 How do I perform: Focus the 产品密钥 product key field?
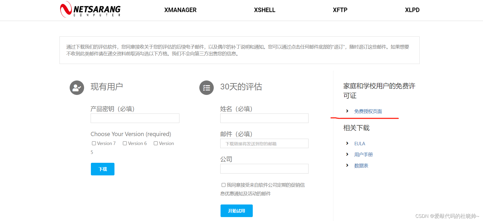point(135,118)
